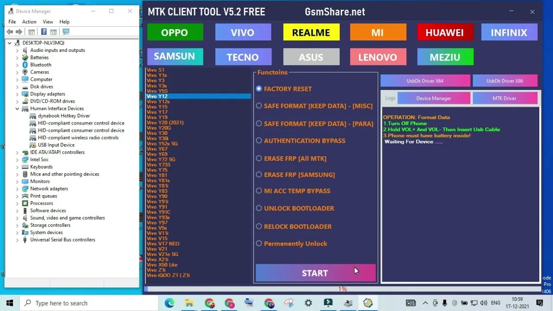Click the USB Input Device icon
Image resolution: width=553 pixels, height=311 pixels.
coord(33,145)
